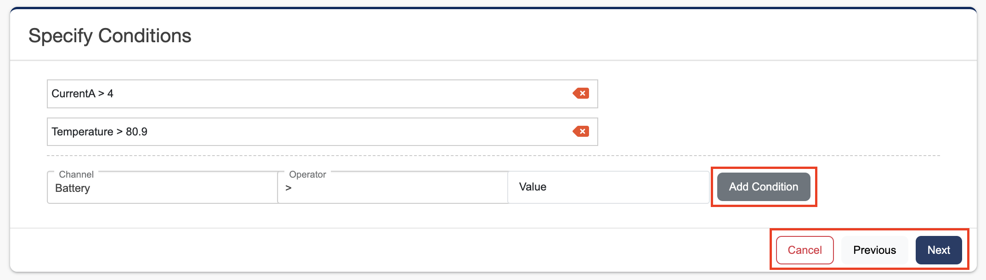986x280 pixels.
Task: Go back with the Previous button
Action: pyautogui.click(x=874, y=250)
